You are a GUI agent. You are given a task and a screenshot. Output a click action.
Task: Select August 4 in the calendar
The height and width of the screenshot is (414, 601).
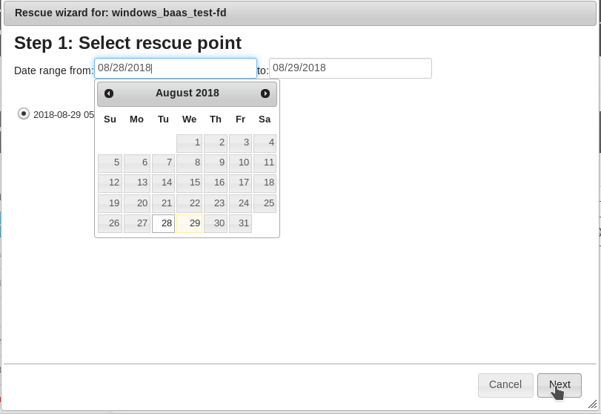tap(265, 142)
